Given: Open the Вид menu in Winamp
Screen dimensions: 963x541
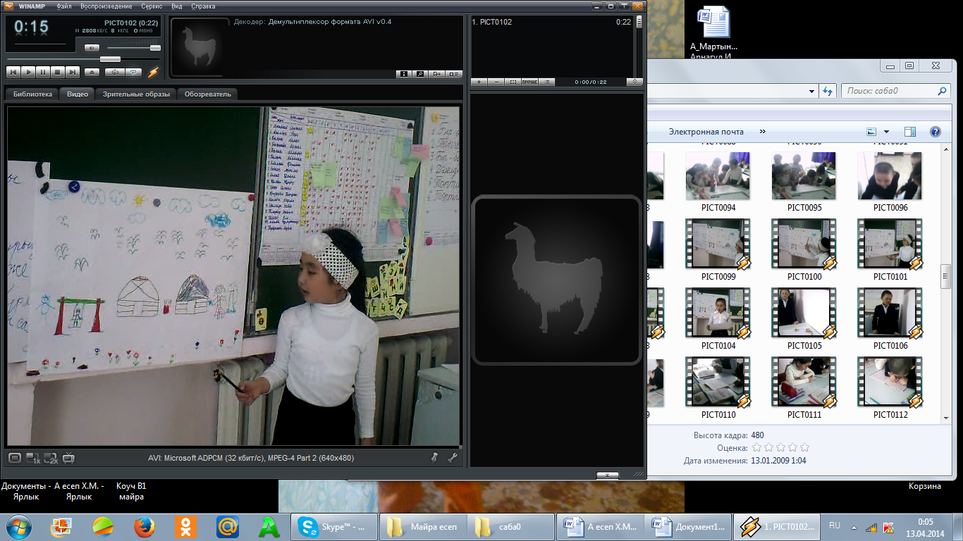Looking at the screenshot, I should 177,6.
